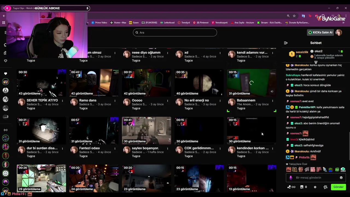Go back with browser back arrow
350x197 pixels.
click(x=4, y=16)
